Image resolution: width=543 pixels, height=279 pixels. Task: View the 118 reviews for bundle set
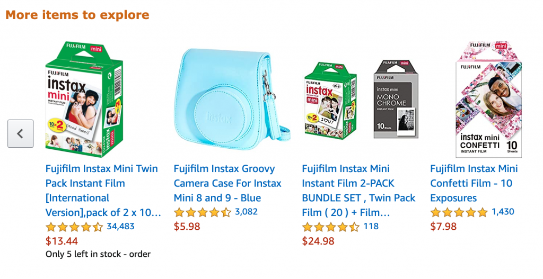point(371,227)
